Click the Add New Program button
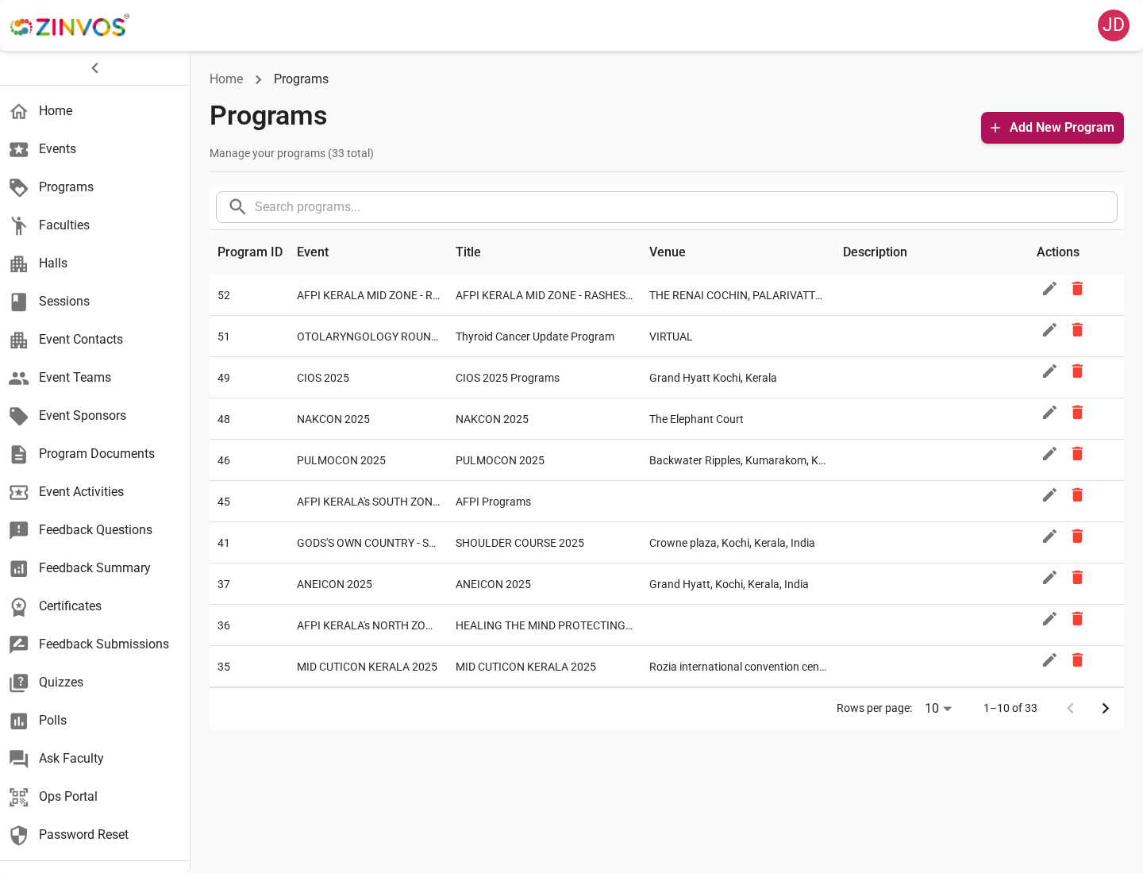The image size is (1143, 873). click(x=1053, y=128)
